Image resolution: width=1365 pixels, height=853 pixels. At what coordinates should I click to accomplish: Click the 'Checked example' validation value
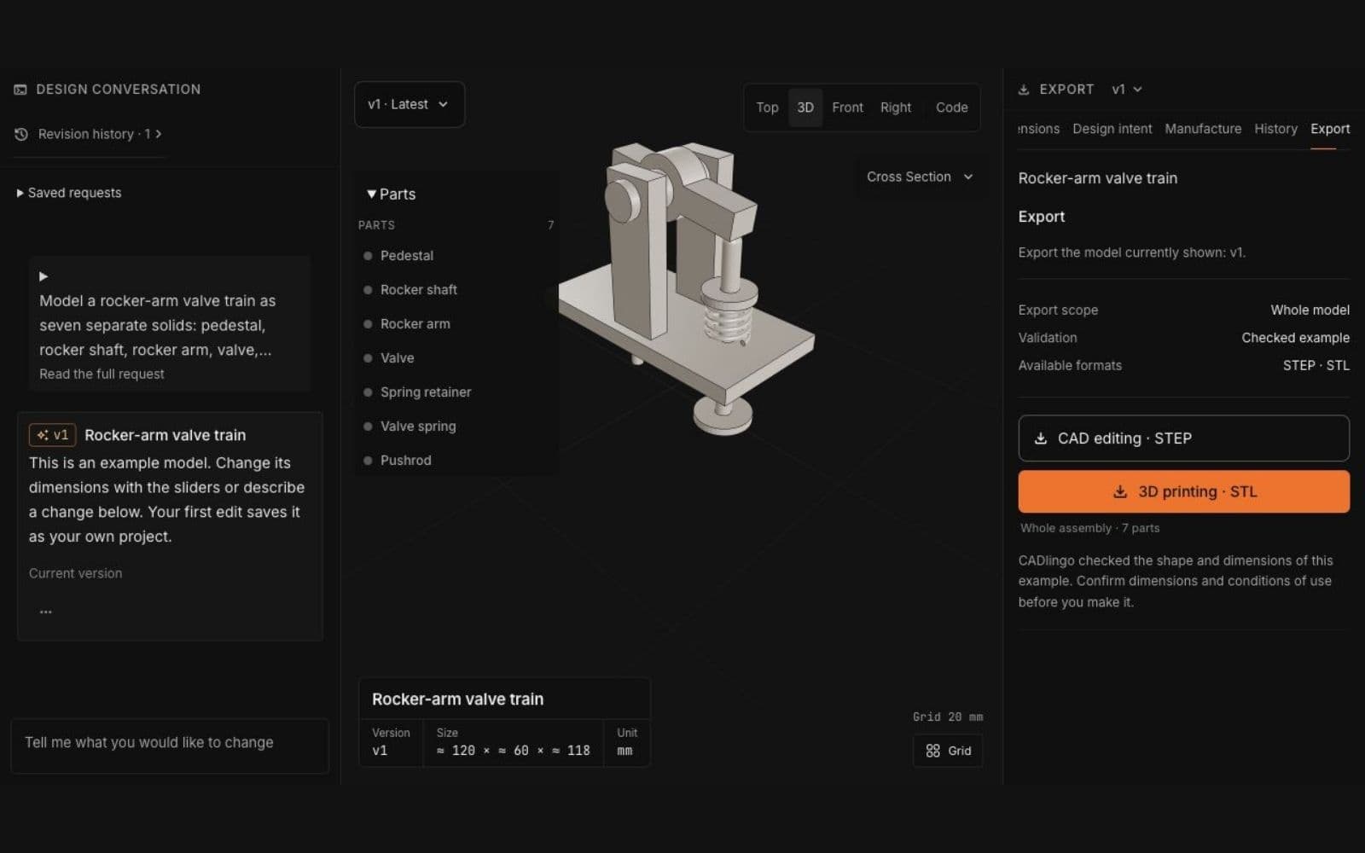point(1295,338)
